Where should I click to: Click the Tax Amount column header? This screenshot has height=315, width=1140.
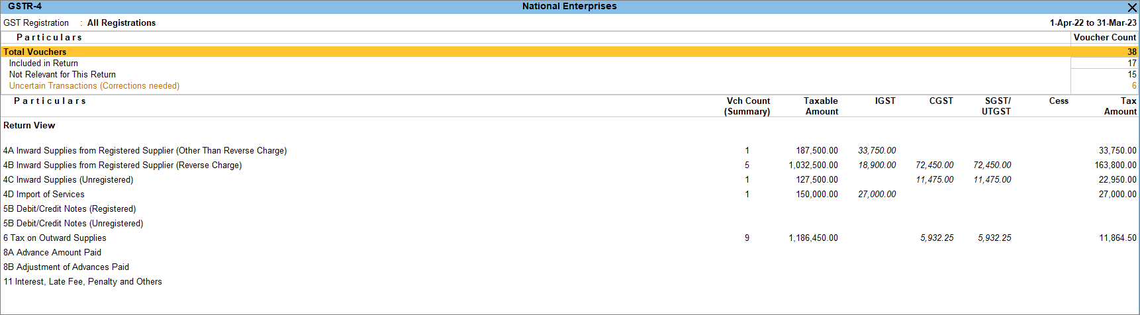1120,107
